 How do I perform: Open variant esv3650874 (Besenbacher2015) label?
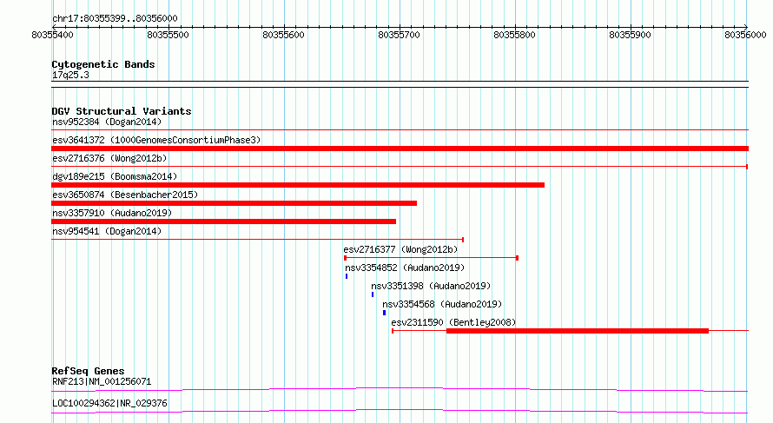coord(125,195)
